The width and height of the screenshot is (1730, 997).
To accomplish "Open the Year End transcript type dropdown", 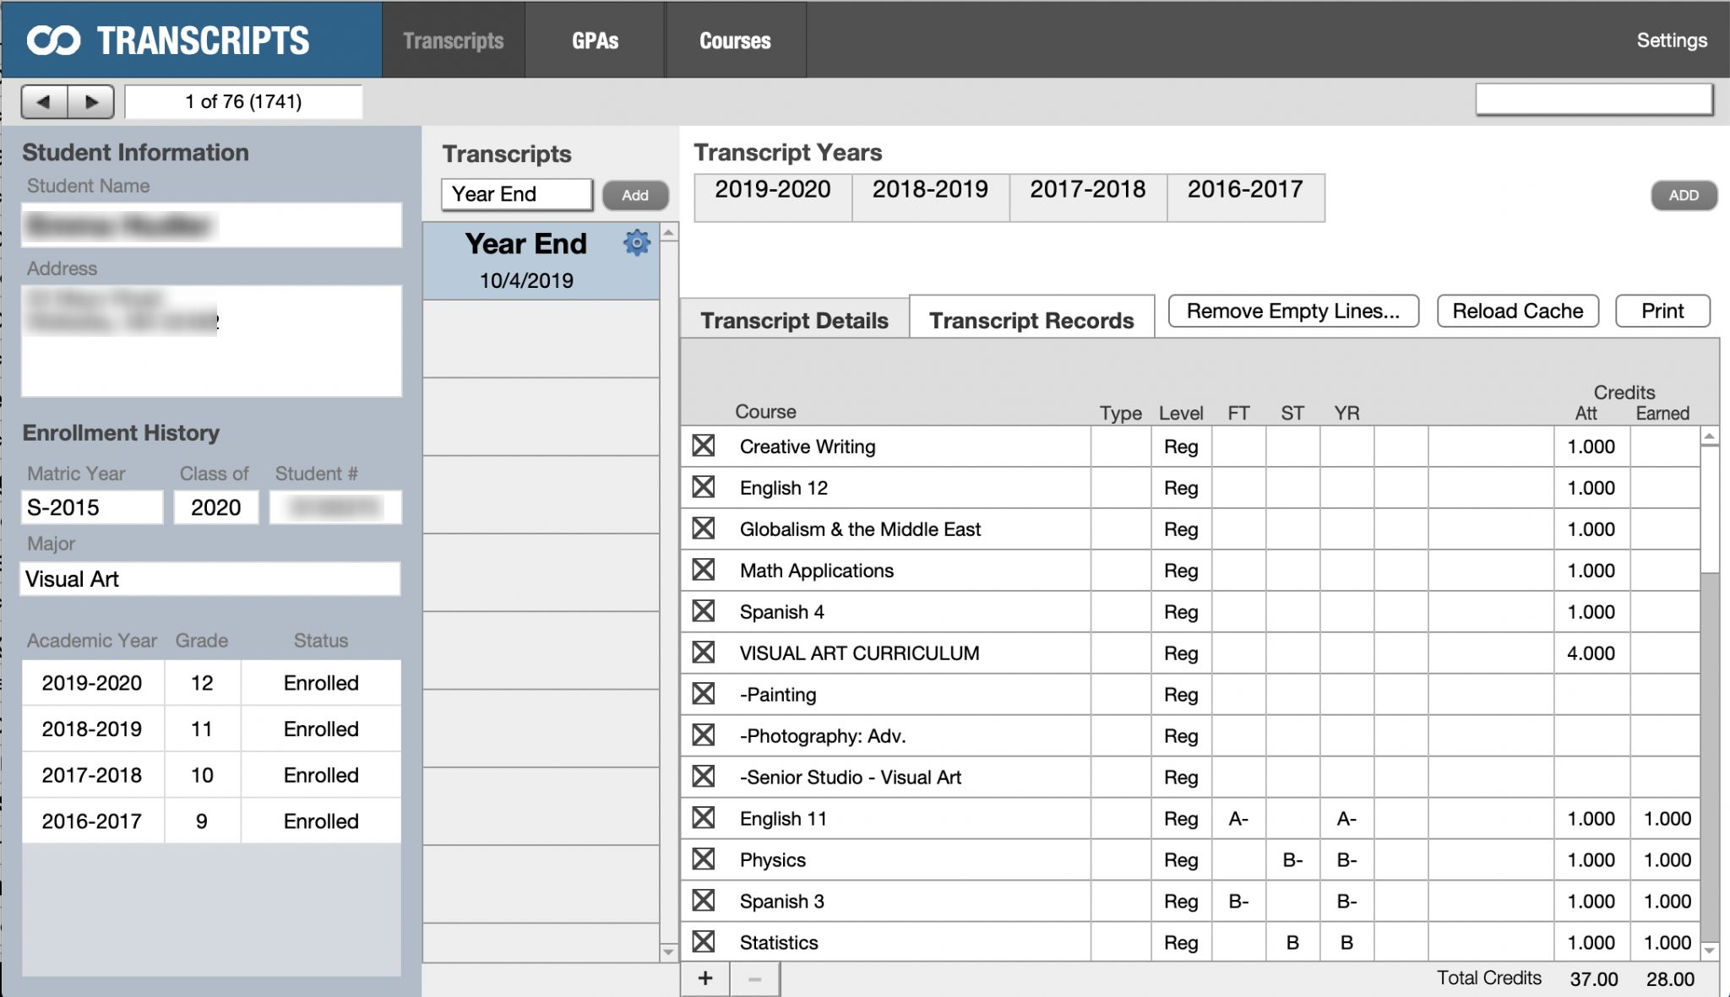I will tap(517, 194).
